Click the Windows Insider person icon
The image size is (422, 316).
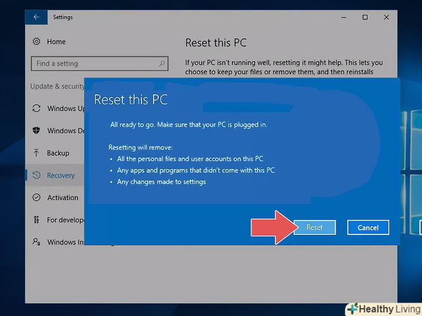(x=37, y=242)
